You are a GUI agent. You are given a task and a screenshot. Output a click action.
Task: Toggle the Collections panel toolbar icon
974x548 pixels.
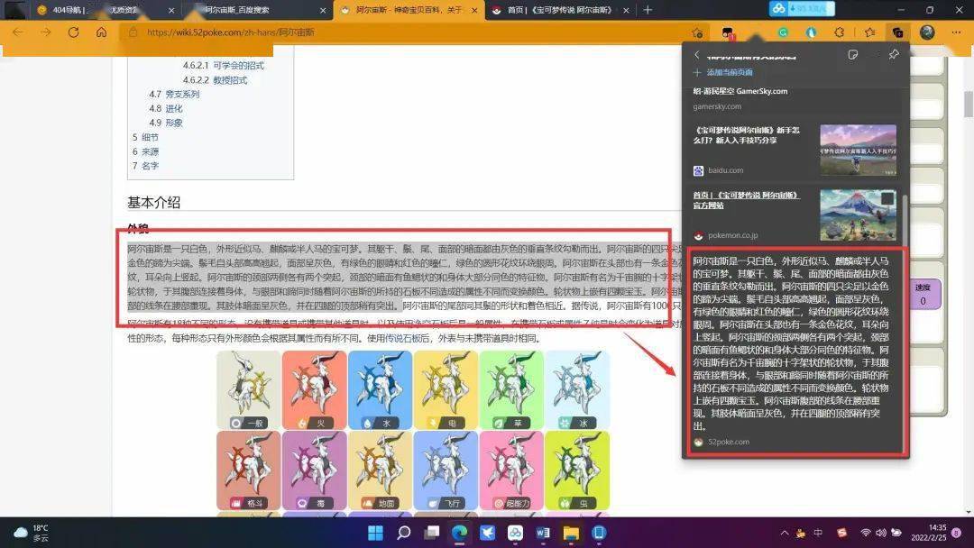click(897, 32)
